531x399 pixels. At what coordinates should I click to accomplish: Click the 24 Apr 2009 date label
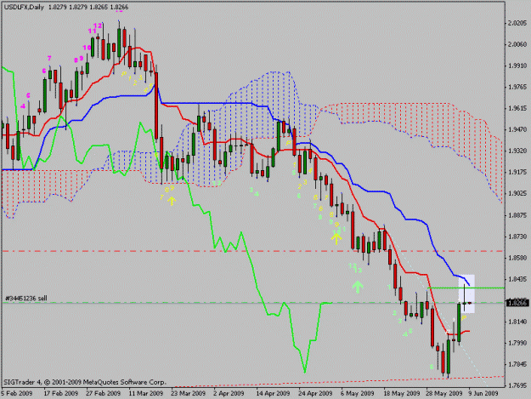click(315, 393)
